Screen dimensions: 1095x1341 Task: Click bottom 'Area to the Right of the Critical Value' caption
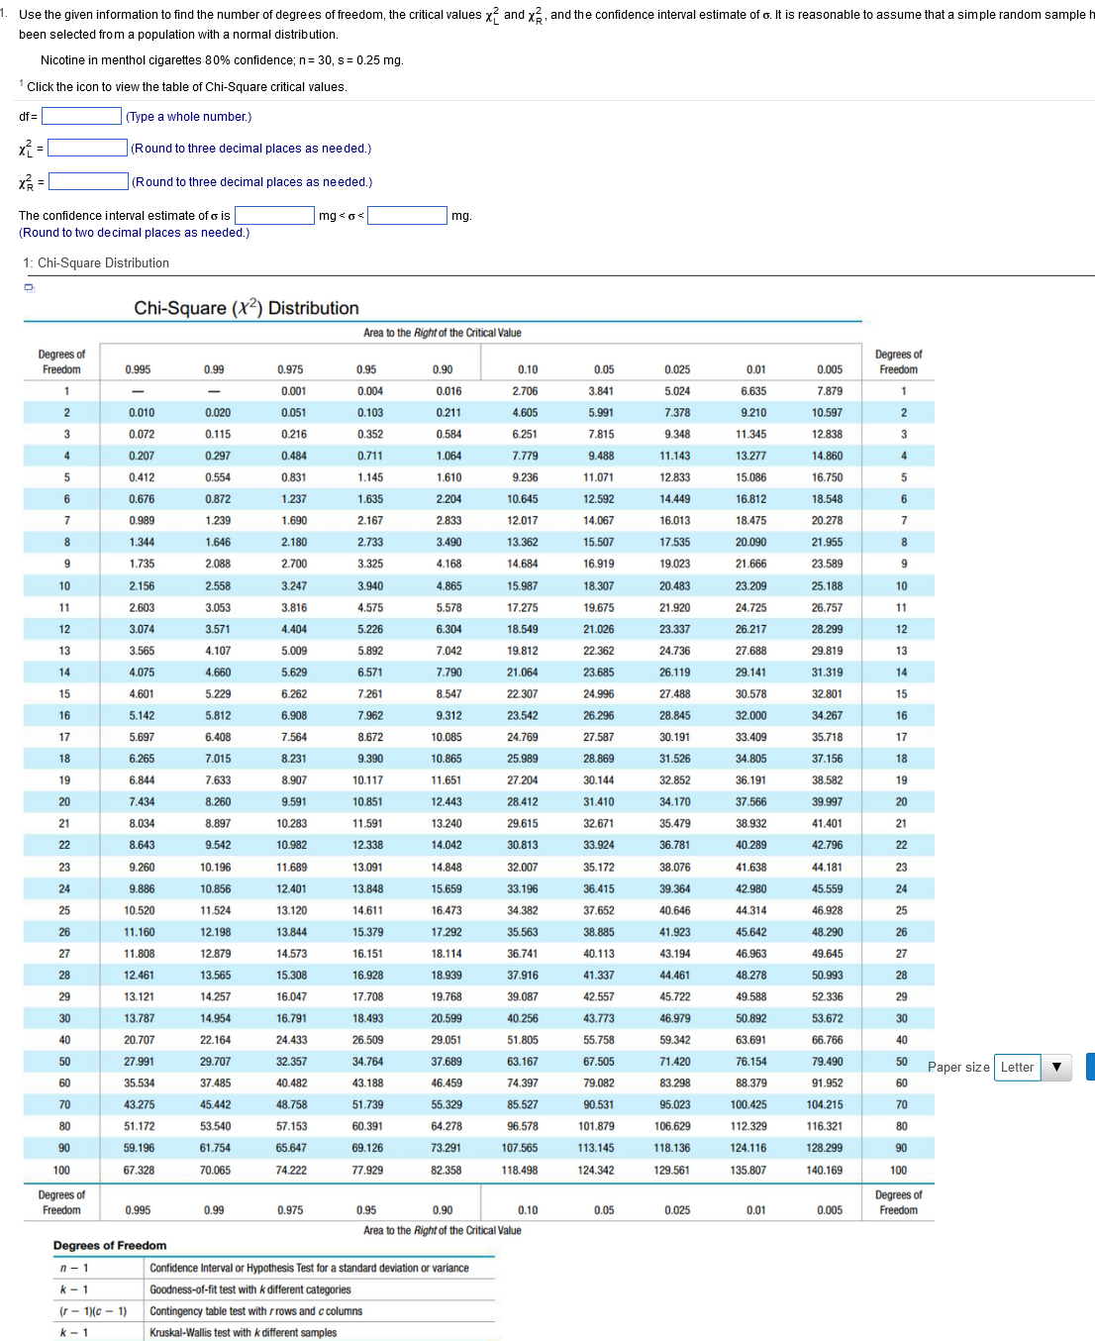click(443, 1230)
